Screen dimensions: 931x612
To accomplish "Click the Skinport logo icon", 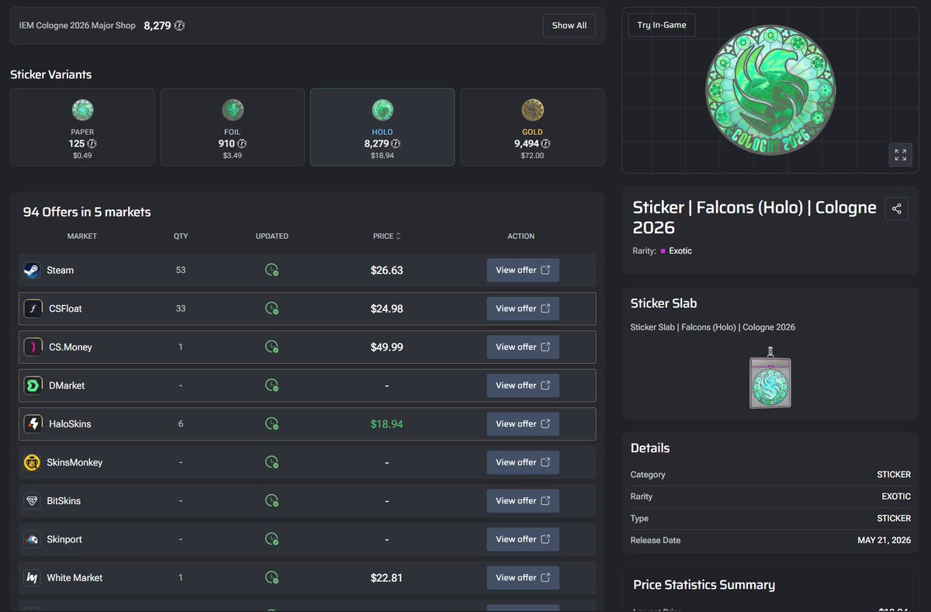I will (x=32, y=539).
